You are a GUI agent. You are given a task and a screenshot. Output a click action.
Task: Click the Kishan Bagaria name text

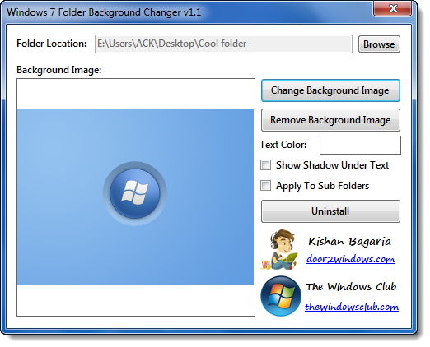pyautogui.click(x=349, y=242)
